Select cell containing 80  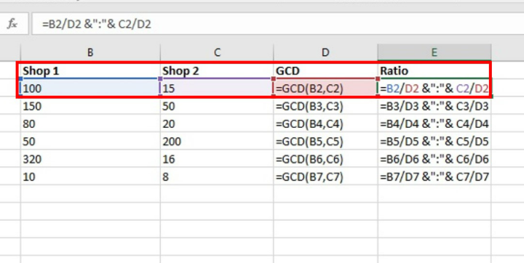coord(90,124)
